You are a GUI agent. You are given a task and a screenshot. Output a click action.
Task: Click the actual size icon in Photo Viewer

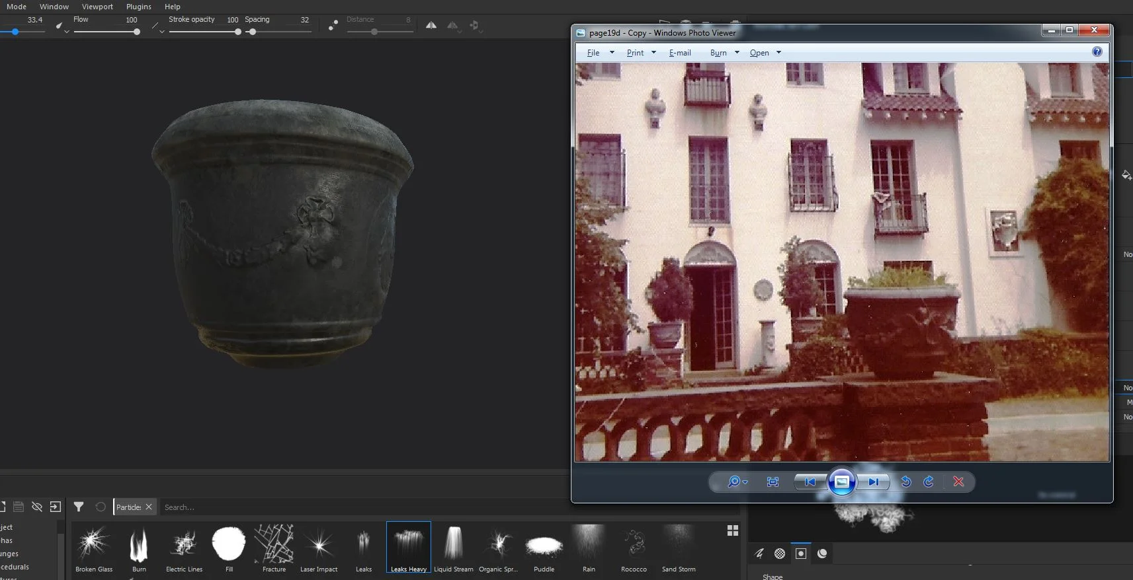[x=773, y=482]
